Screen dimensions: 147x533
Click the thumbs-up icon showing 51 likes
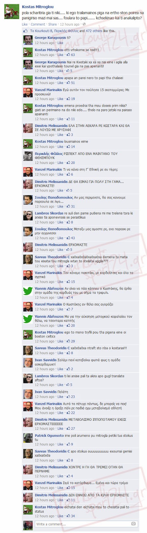click(68, 83)
